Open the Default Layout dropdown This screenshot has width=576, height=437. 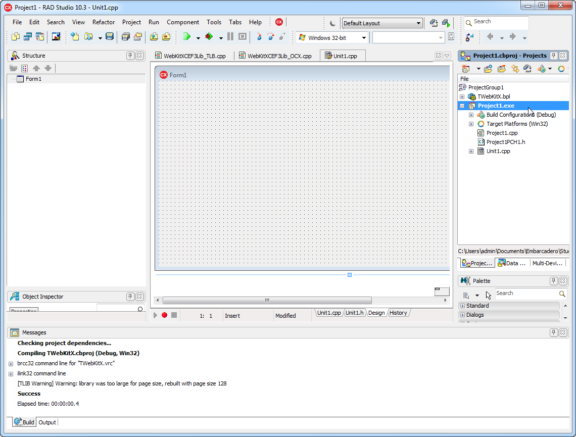[x=382, y=23]
